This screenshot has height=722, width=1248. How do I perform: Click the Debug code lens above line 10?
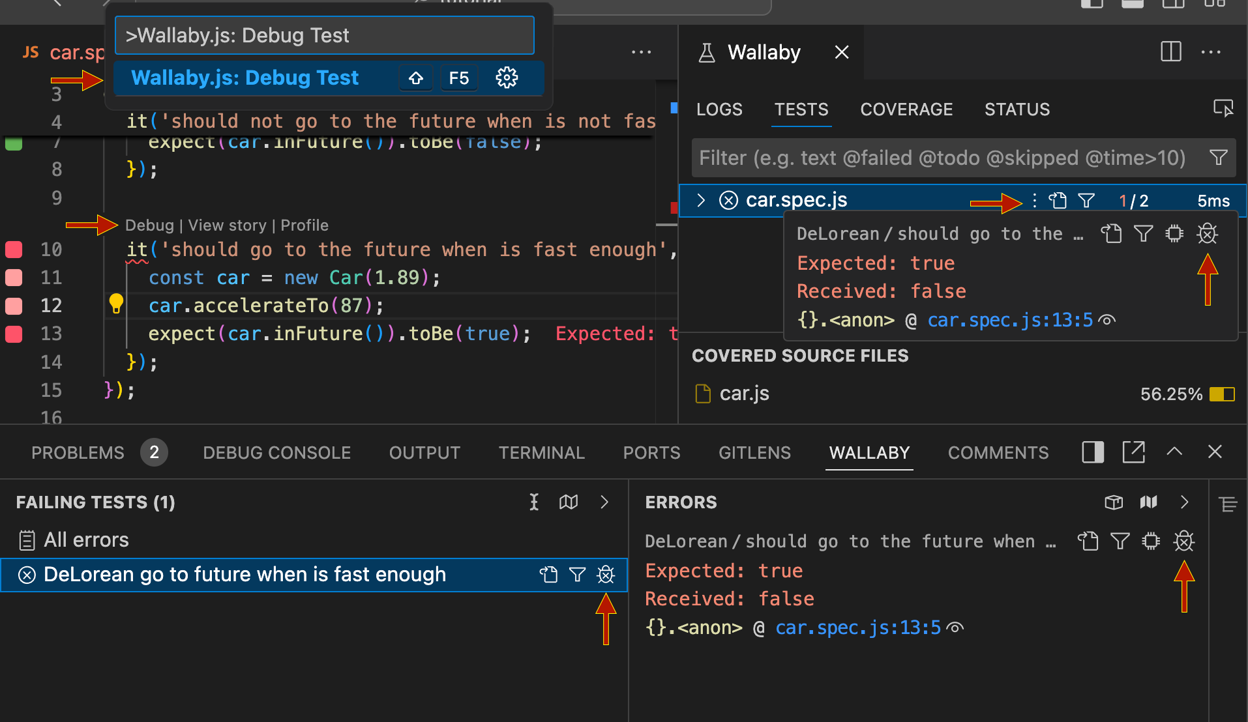(x=149, y=225)
